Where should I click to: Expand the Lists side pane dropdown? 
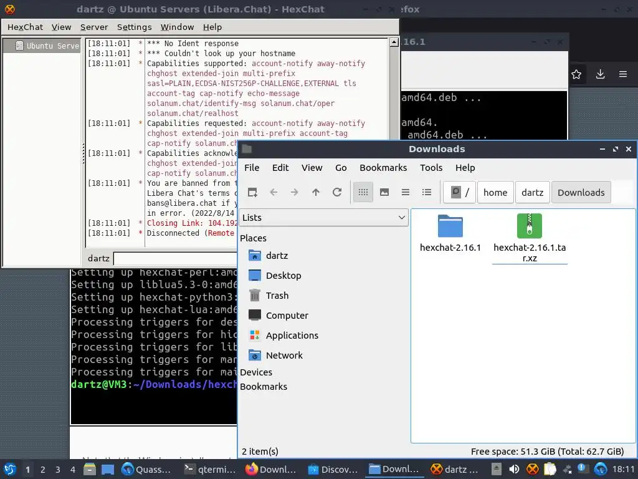point(323,218)
